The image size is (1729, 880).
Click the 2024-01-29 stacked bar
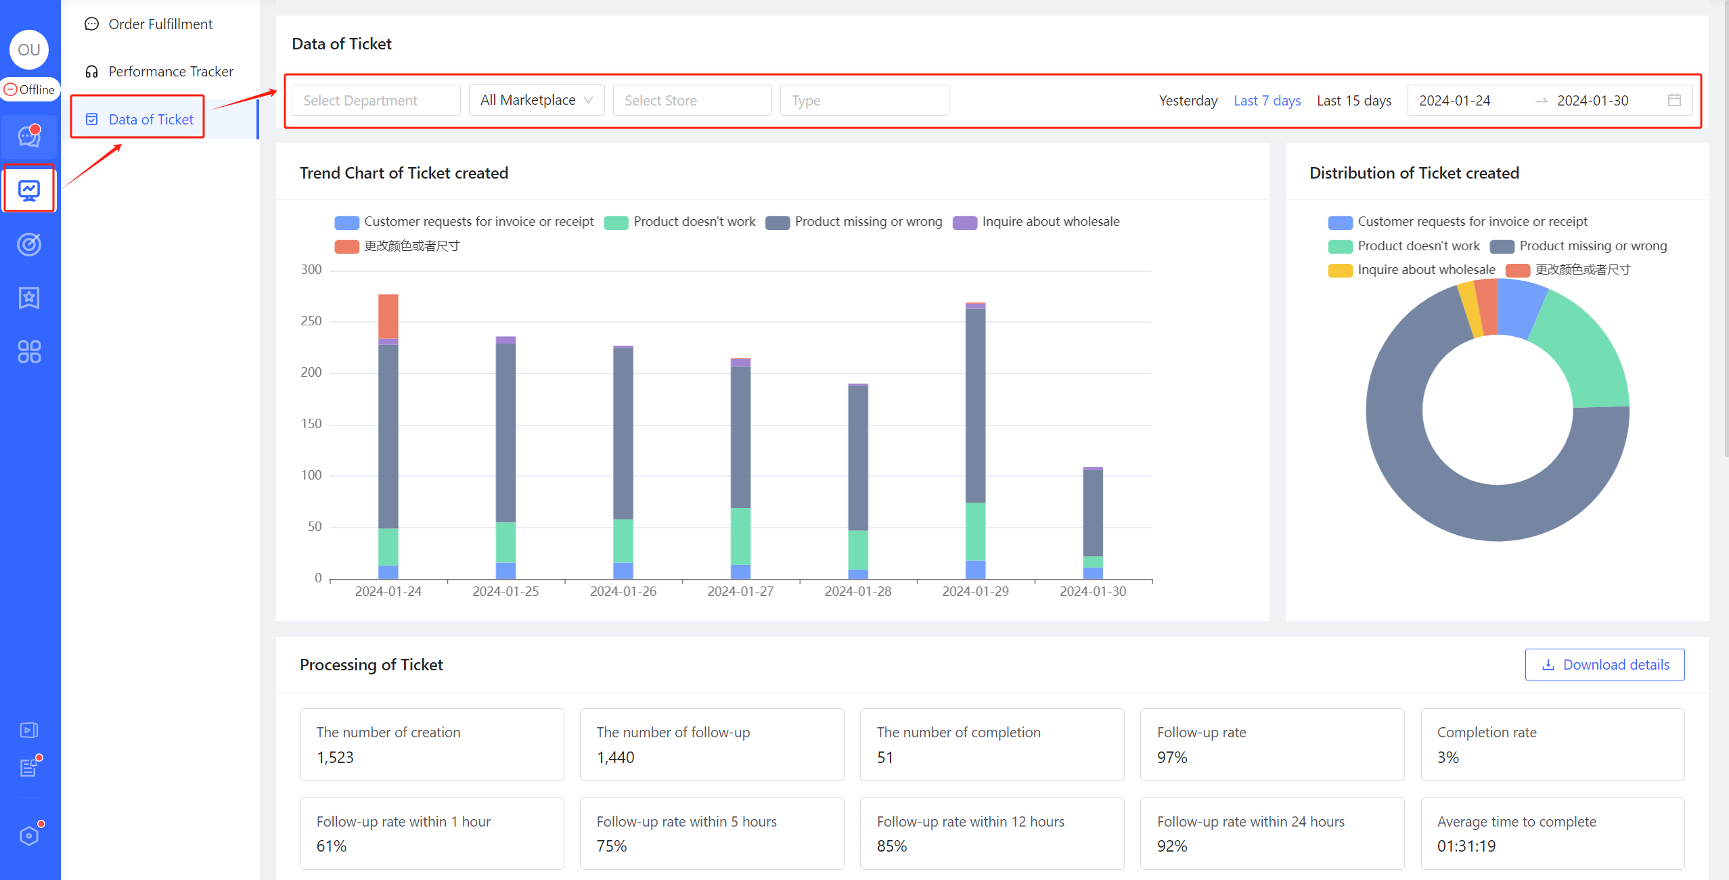[975, 440]
